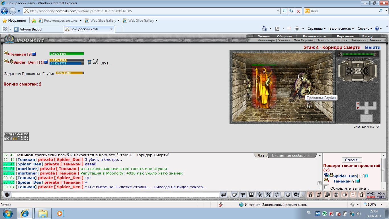The width and height of the screenshot is (389, 219).
Task: Open the Знания game menu
Action: (x=264, y=36)
